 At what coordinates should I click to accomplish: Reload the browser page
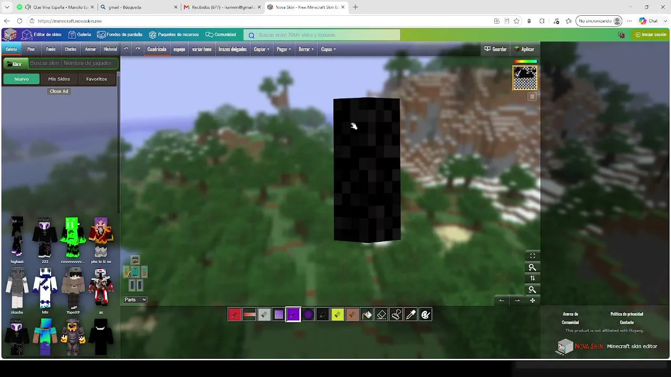19,21
